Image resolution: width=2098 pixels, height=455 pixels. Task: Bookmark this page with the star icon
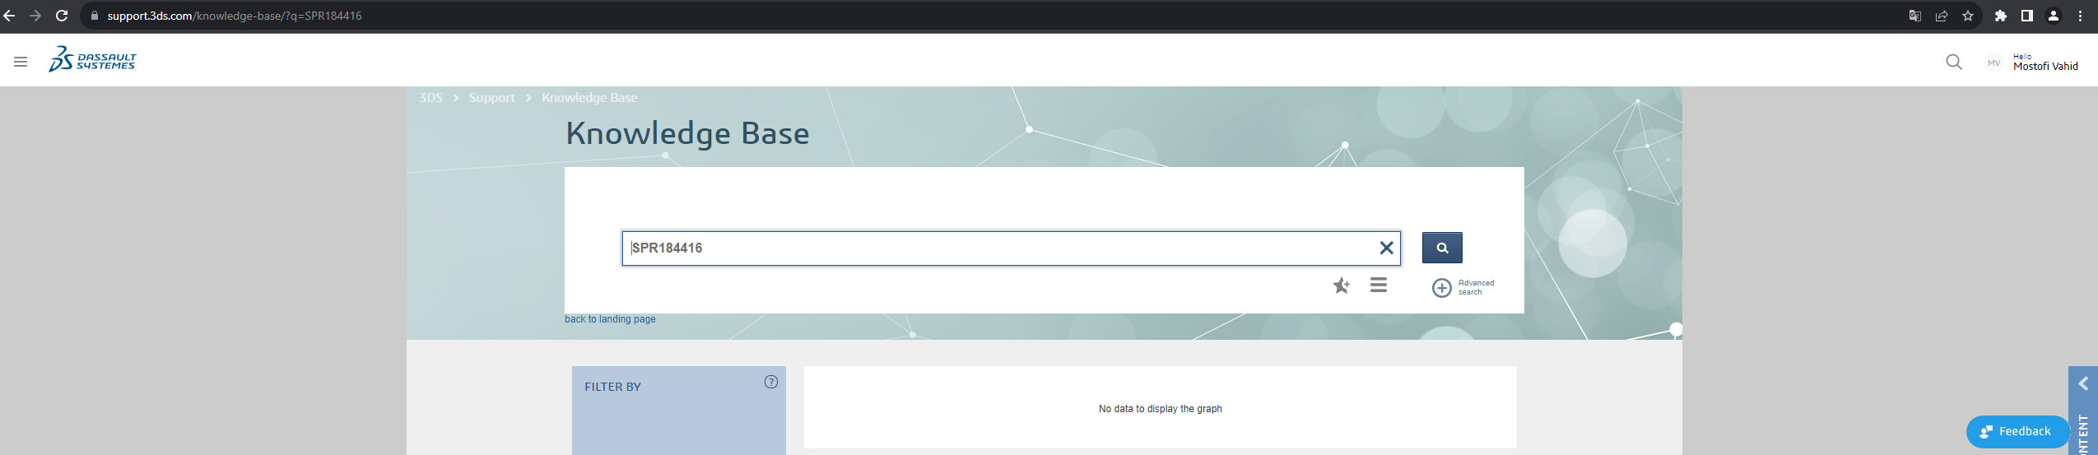pyautogui.click(x=1967, y=16)
